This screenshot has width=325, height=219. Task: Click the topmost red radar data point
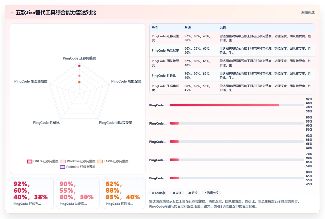point(79,66)
